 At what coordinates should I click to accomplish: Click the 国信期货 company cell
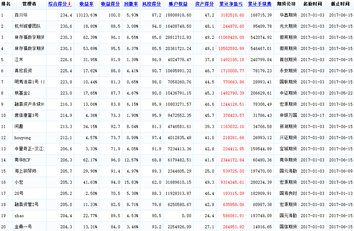[x=288, y=227]
